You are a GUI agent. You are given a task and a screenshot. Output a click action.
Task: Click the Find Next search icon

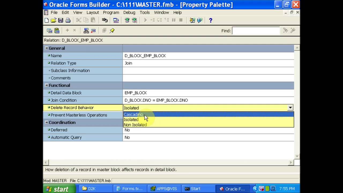pos(286,31)
